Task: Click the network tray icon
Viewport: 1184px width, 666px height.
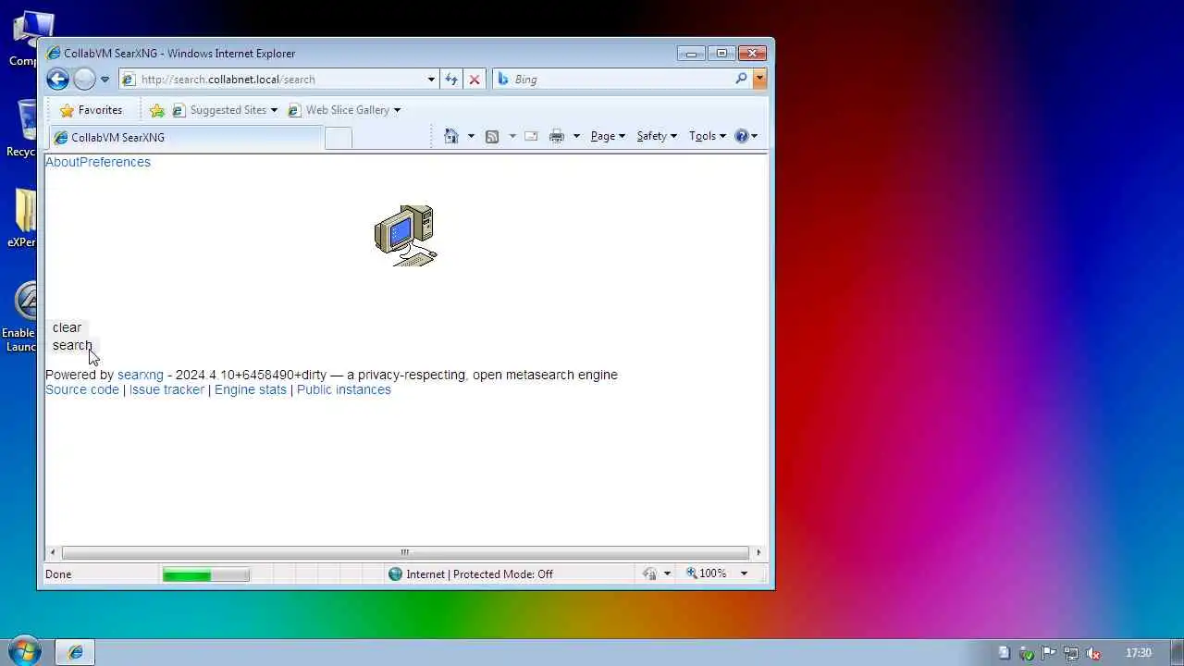Action: pyautogui.click(x=1071, y=653)
